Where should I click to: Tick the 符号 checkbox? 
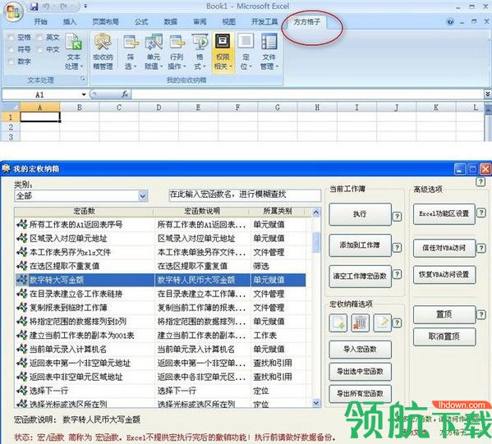coord(11,49)
